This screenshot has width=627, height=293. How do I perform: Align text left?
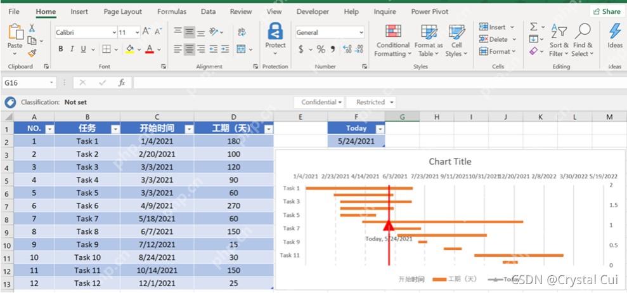(178, 49)
